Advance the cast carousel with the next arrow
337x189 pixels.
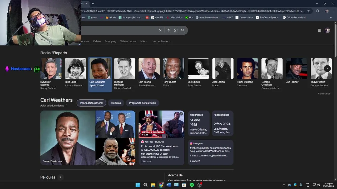coord(327,69)
